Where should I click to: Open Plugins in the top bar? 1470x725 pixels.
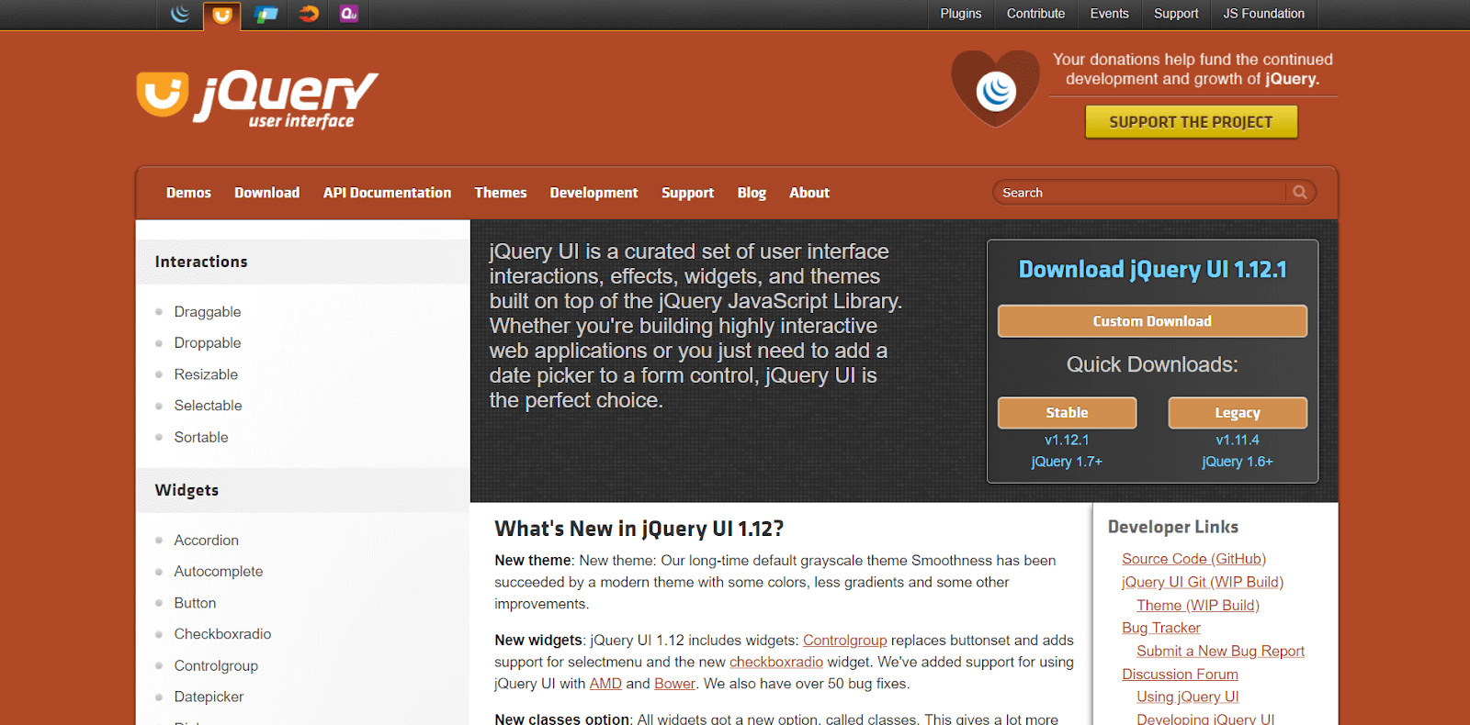coord(961,14)
